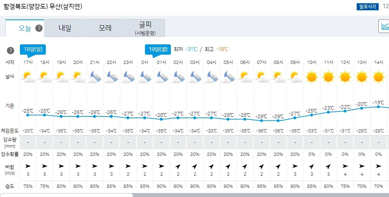Click the moon and cloud icon at 0시

pyautogui.click(x=145, y=76)
